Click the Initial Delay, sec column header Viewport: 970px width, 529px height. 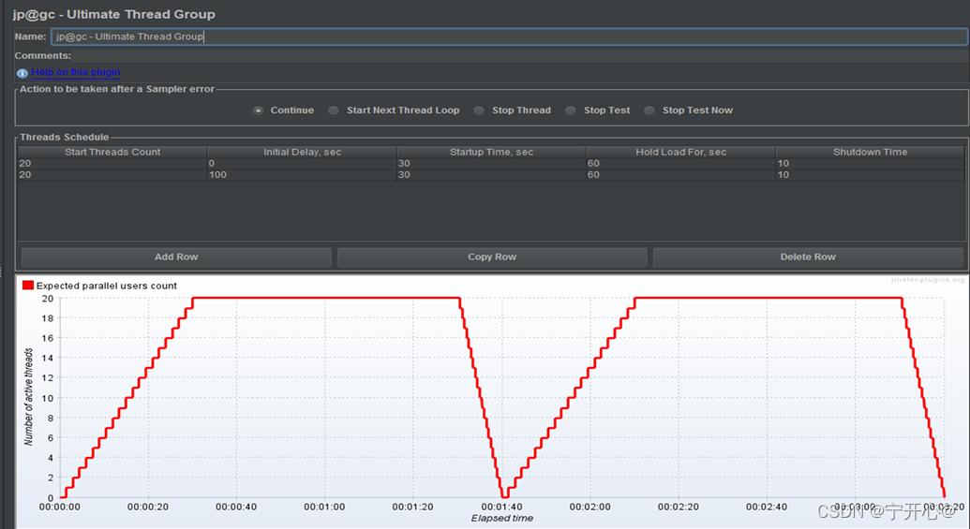click(302, 152)
